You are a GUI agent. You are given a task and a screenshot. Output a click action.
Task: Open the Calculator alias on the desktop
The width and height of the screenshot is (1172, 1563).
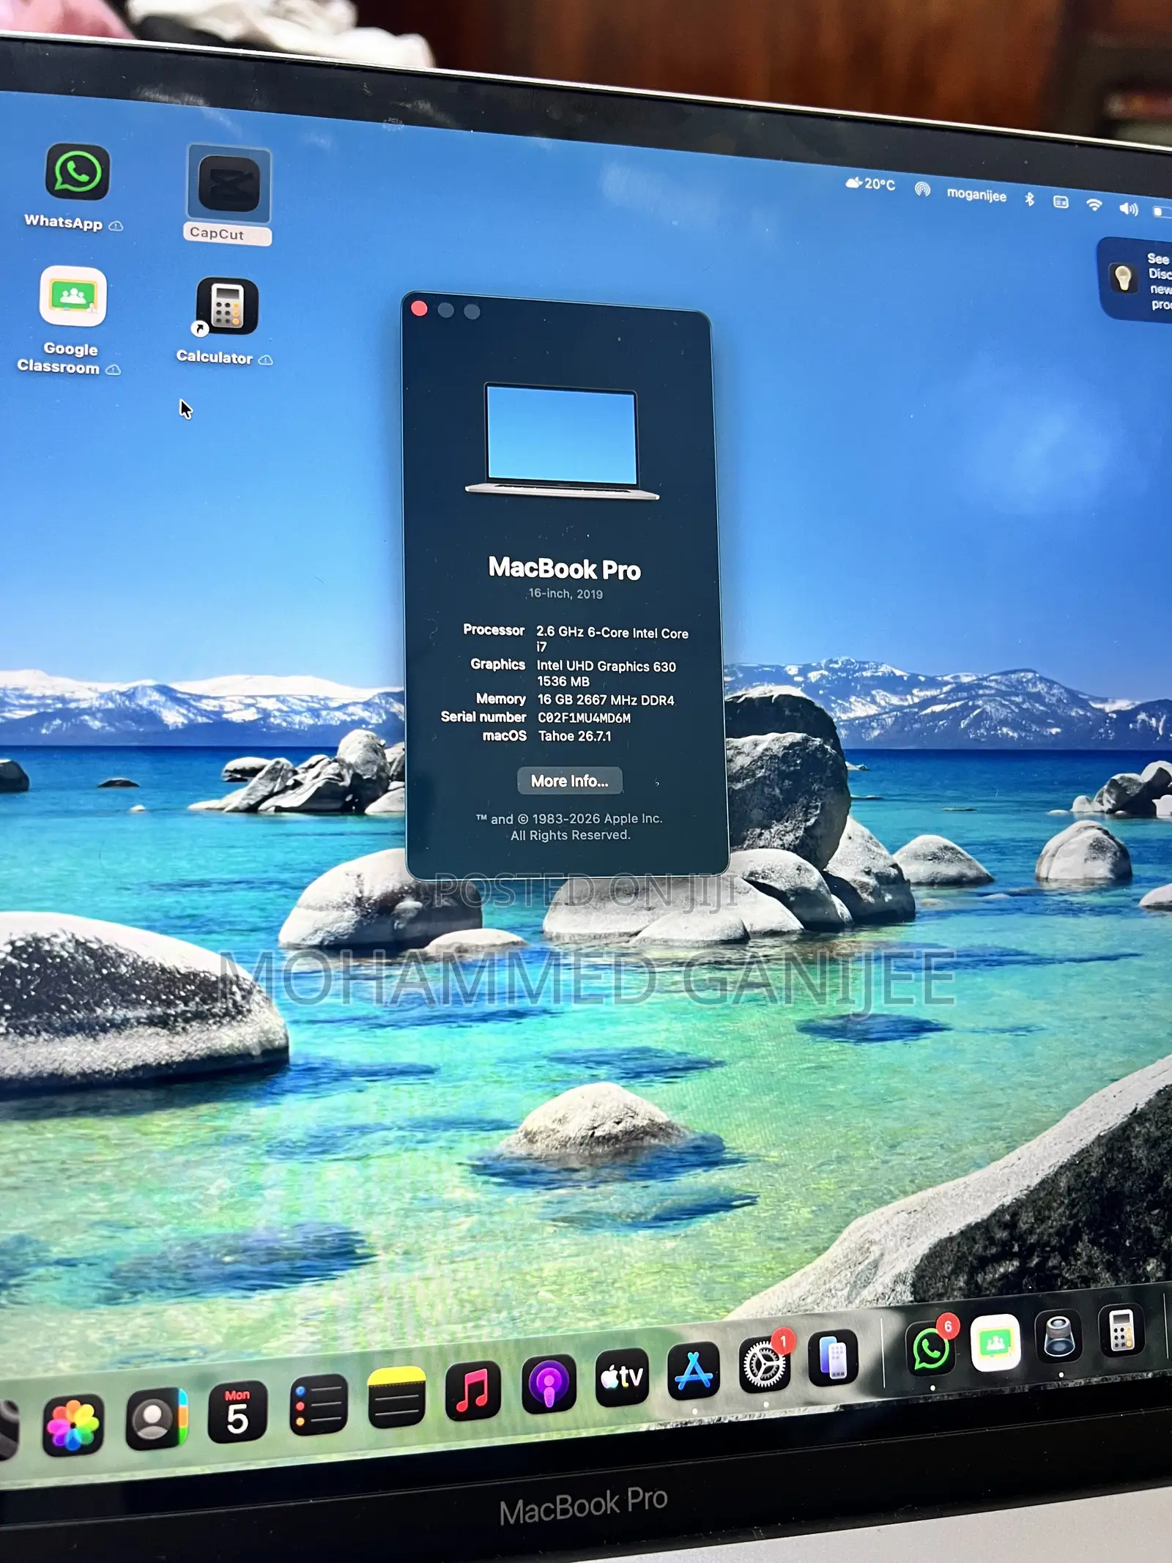226,306
